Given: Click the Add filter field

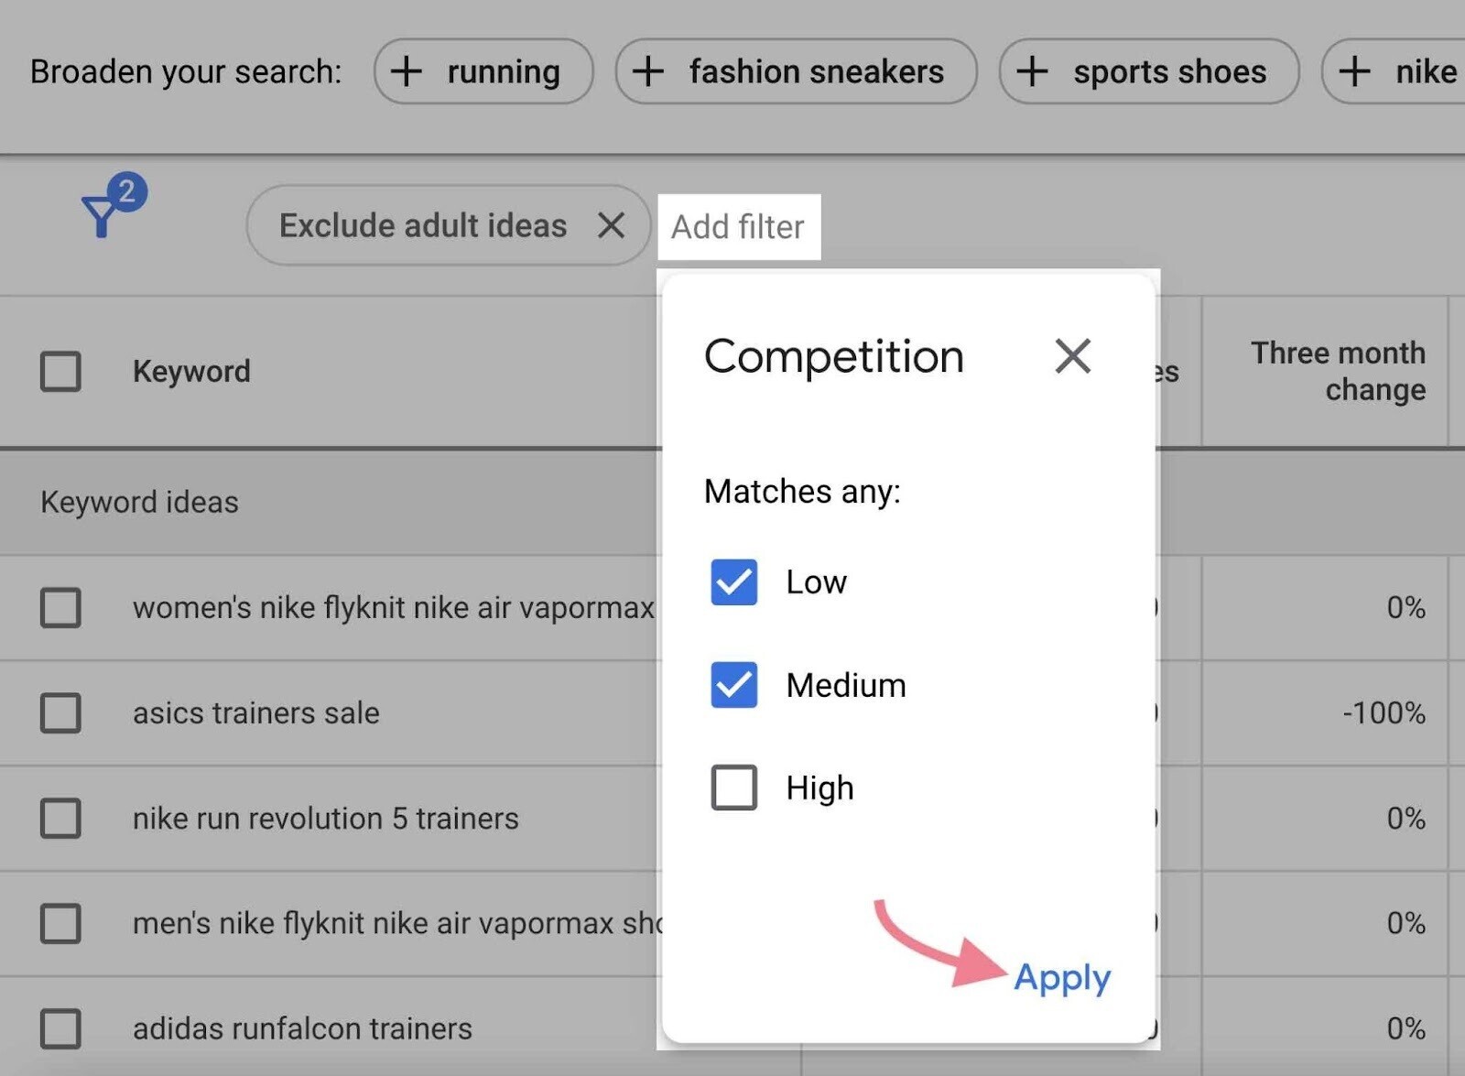Looking at the screenshot, I should coord(738,227).
